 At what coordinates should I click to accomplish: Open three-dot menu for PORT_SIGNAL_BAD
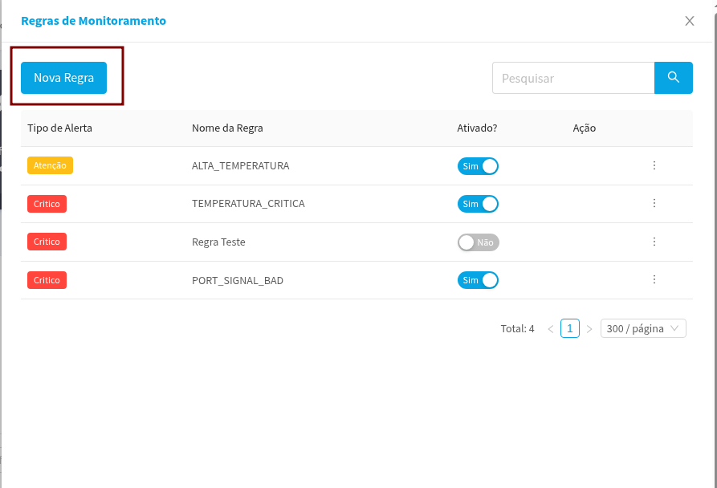coord(654,280)
